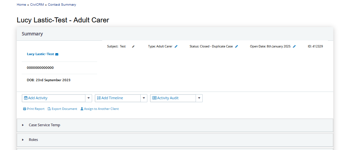Open the Activity Audit dropdown arrow

point(199,98)
